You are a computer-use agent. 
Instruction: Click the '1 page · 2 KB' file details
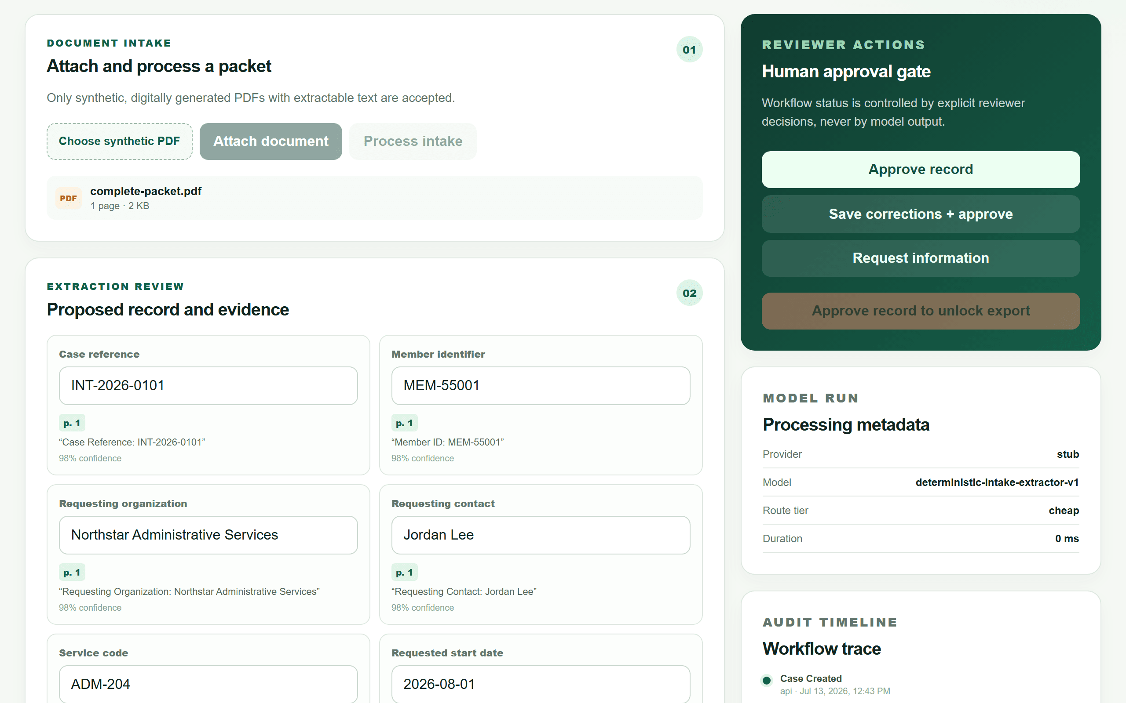click(120, 206)
